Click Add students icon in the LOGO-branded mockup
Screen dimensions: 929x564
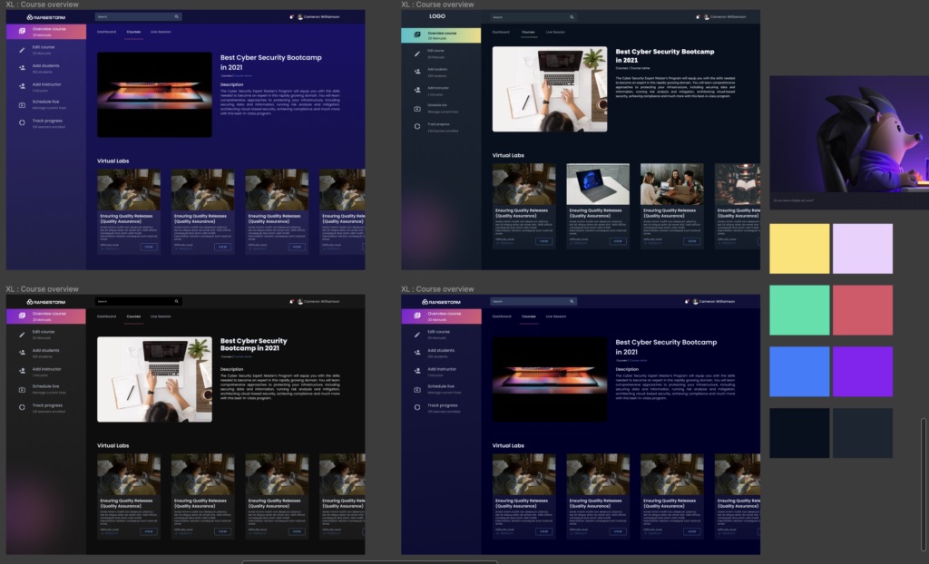tap(417, 72)
